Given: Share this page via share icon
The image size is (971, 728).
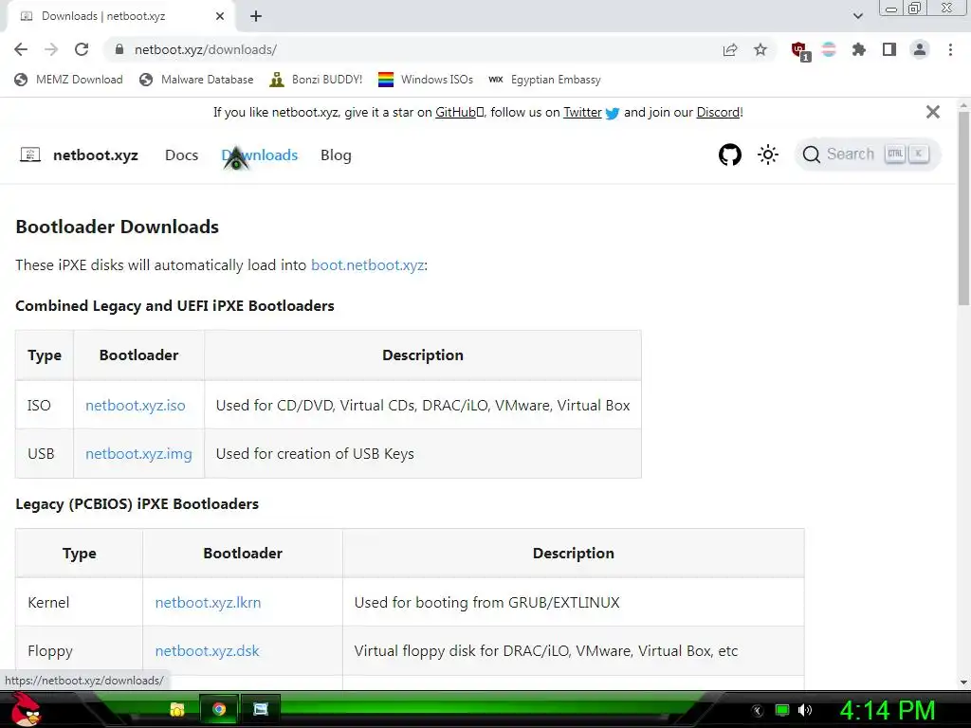Looking at the screenshot, I should (730, 49).
